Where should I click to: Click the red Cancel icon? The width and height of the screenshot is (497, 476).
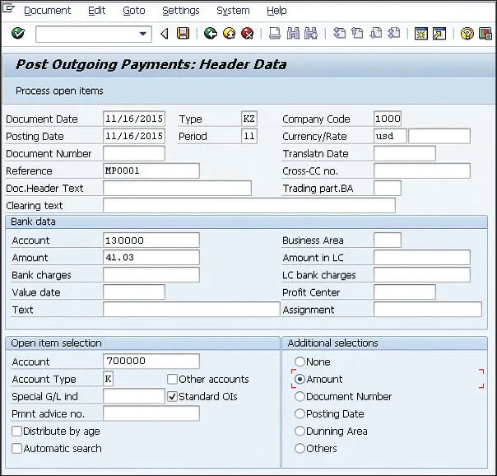[247, 34]
